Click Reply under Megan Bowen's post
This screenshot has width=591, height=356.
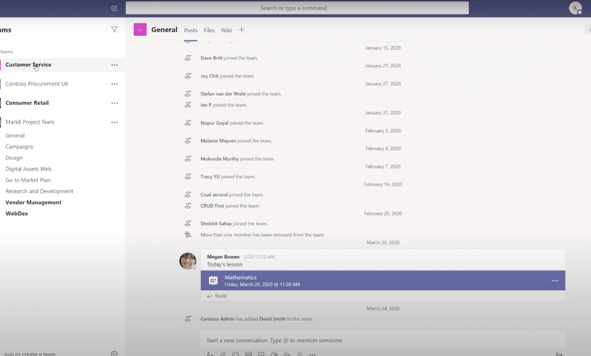[x=217, y=296]
